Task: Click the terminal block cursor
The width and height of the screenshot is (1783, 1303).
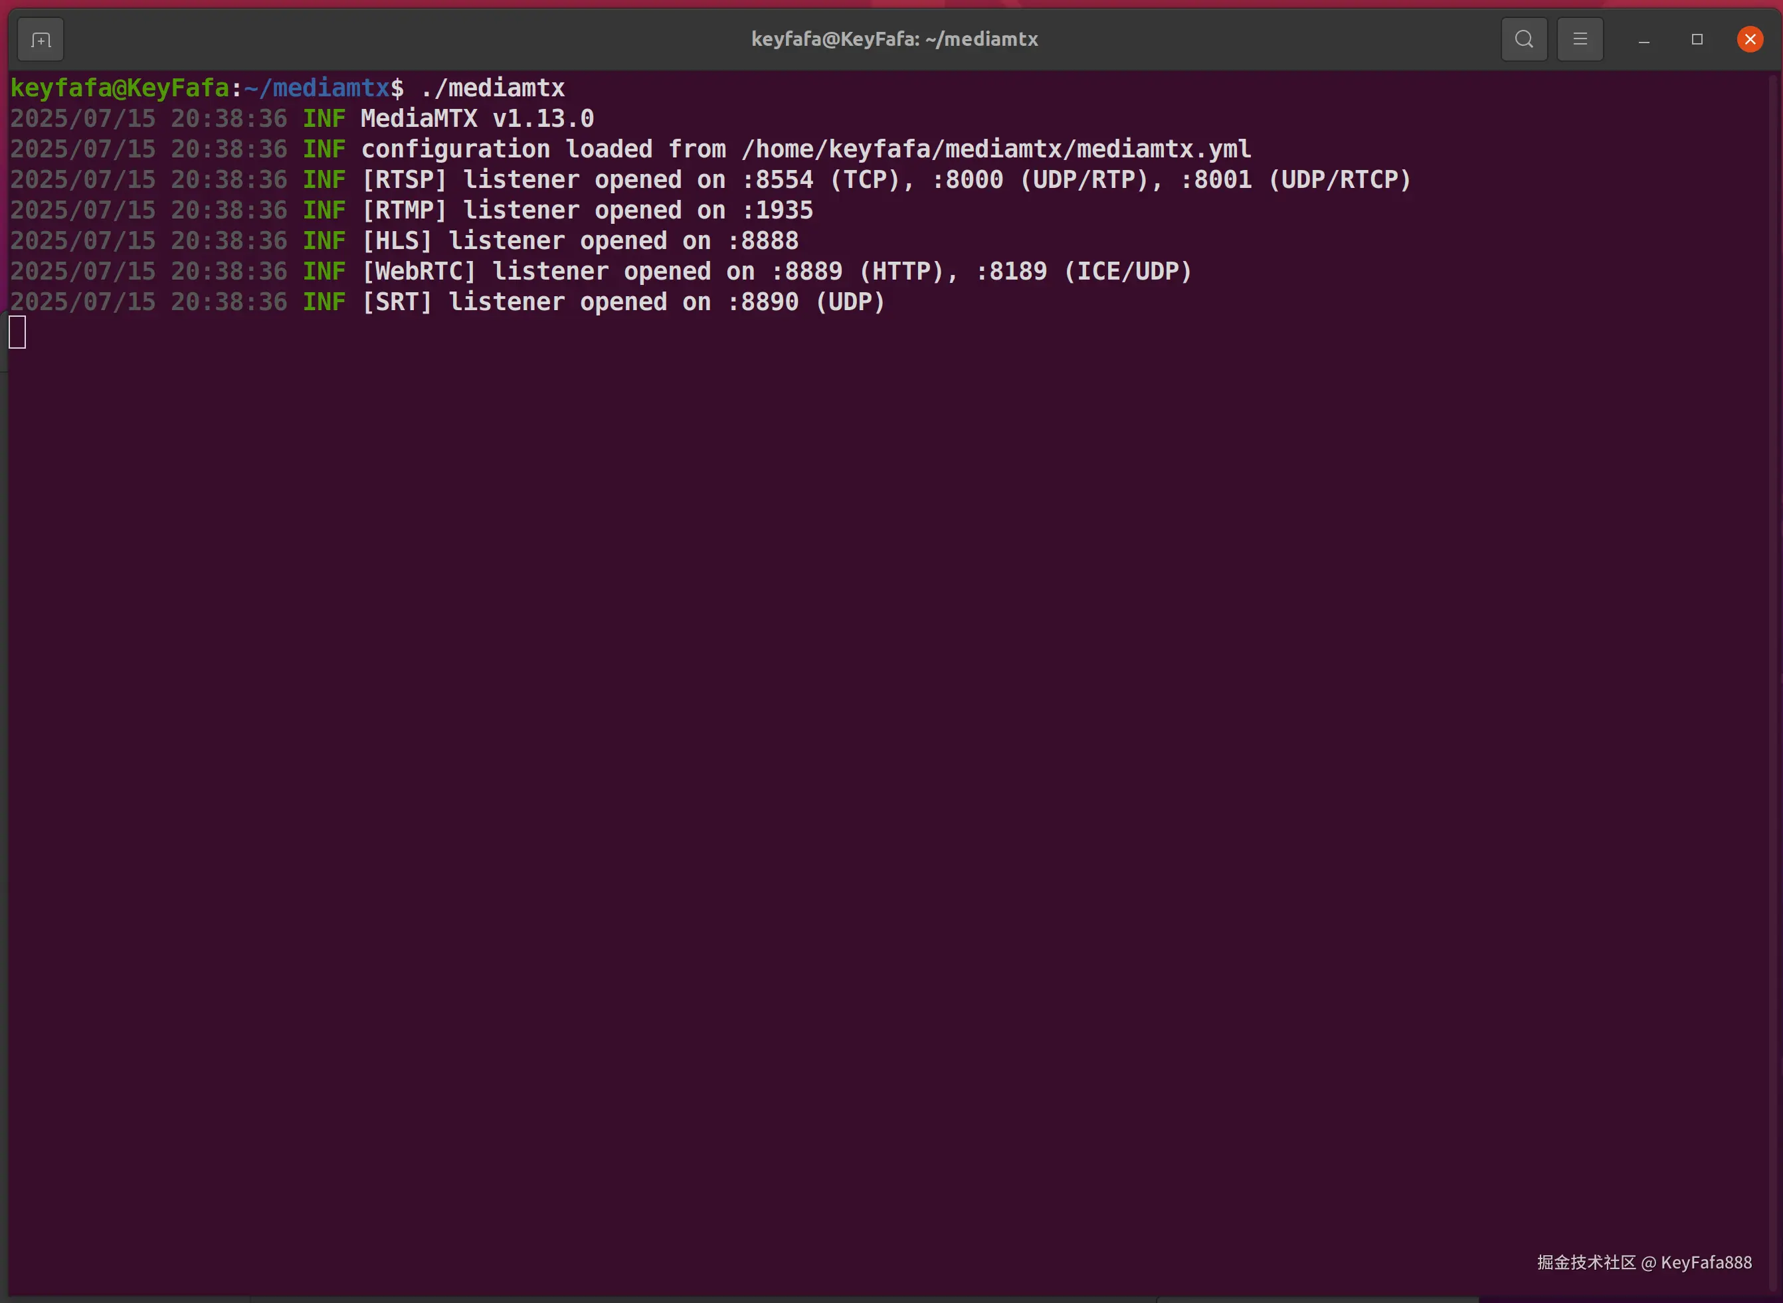Action: [17, 332]
